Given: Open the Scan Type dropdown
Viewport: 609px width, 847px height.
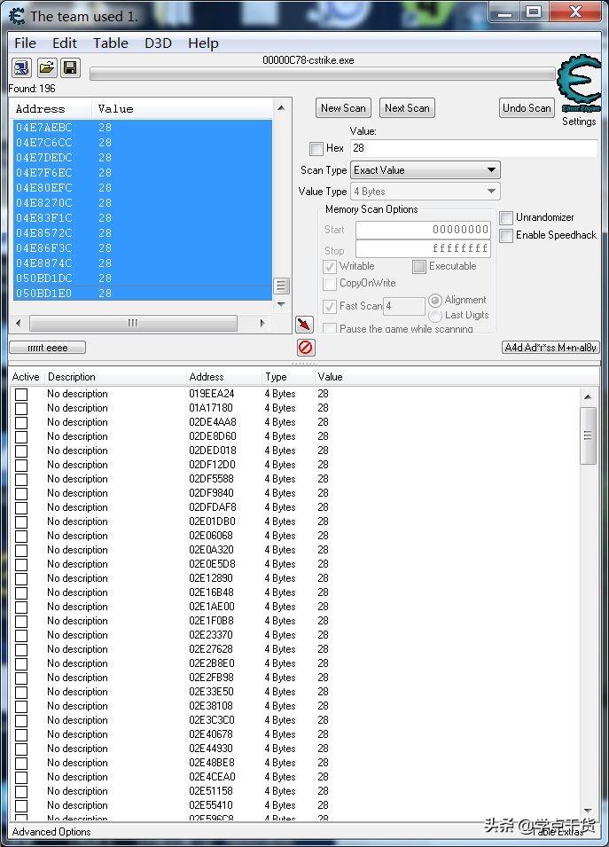Looking at the screenshot, I should (426, 170).
